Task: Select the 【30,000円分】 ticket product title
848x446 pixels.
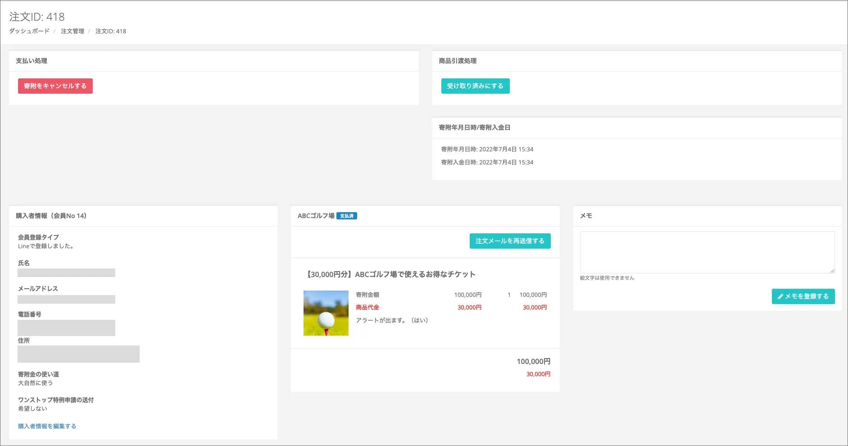Action: (x=391, y=274)
